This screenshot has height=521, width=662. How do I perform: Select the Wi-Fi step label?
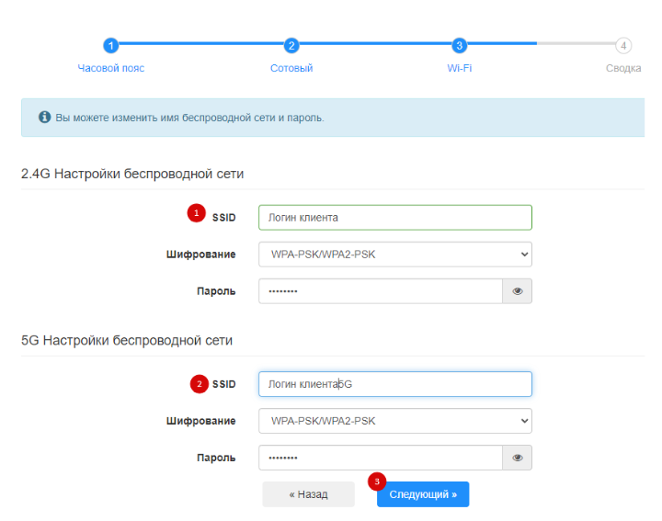459,69
